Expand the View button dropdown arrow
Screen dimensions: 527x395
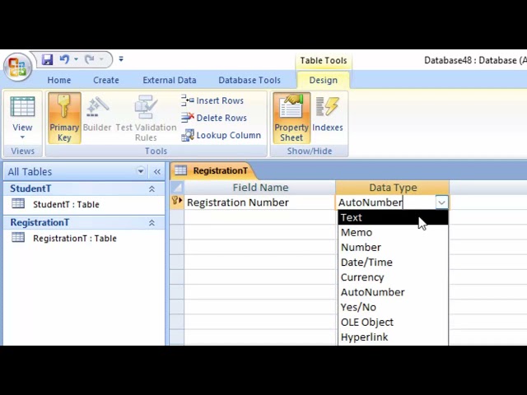coord(22,137)
